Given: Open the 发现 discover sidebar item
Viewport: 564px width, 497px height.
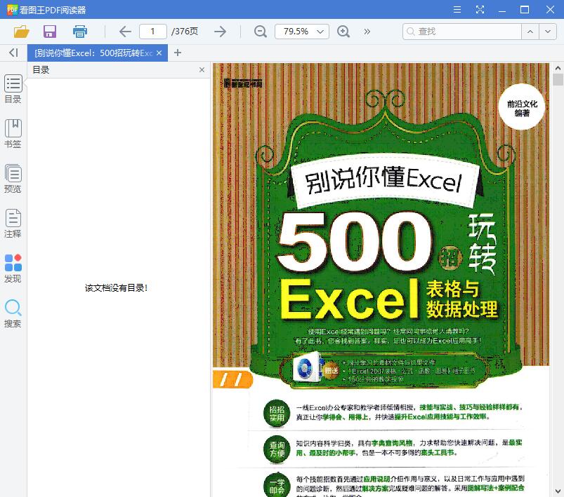Looking at the screenshot, I should pos(13,268).
